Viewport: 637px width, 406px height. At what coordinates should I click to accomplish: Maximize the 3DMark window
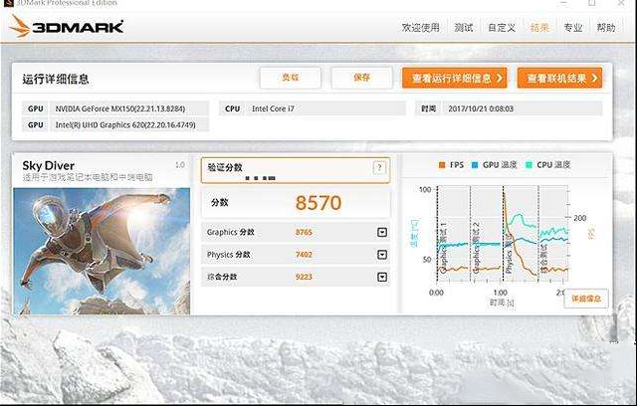(592, 3)
